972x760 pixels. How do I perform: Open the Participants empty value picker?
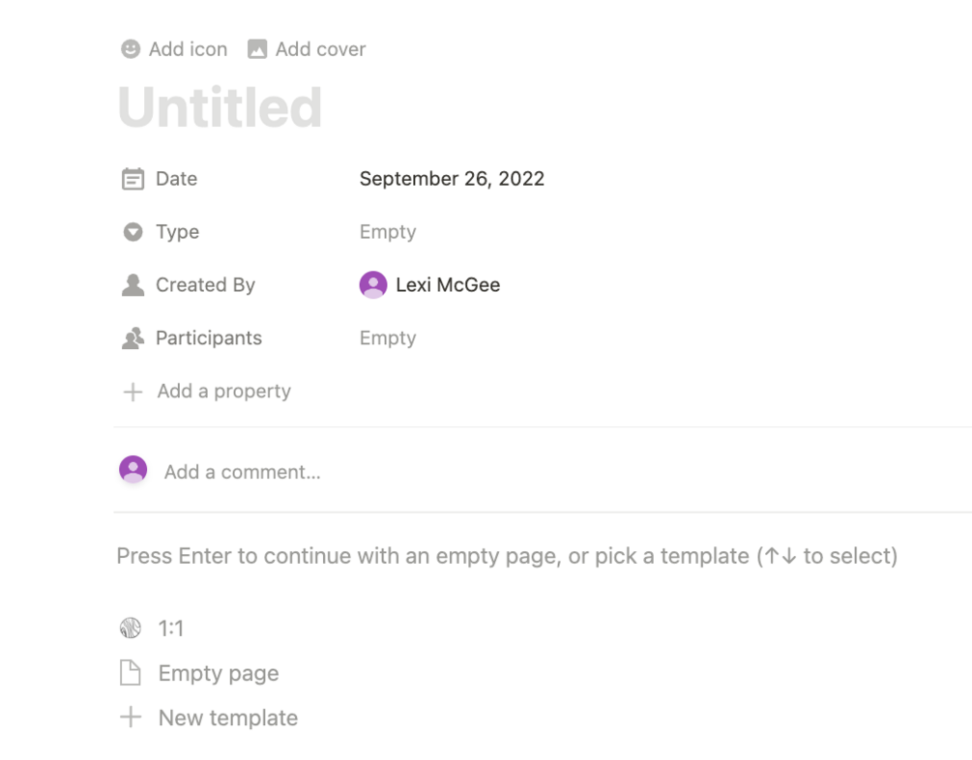point(388,338)
